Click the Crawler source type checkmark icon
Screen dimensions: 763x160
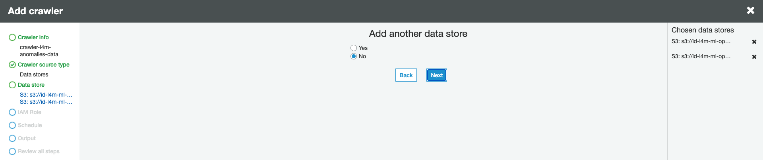(x=12, y=65)
